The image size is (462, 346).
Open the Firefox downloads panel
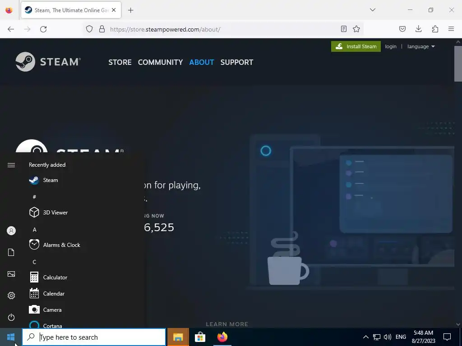click(418, 29)
